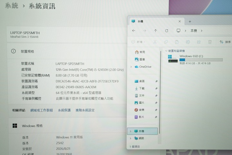
Task: Open the 新增 new item dropdown
Action: pos(138,42)
